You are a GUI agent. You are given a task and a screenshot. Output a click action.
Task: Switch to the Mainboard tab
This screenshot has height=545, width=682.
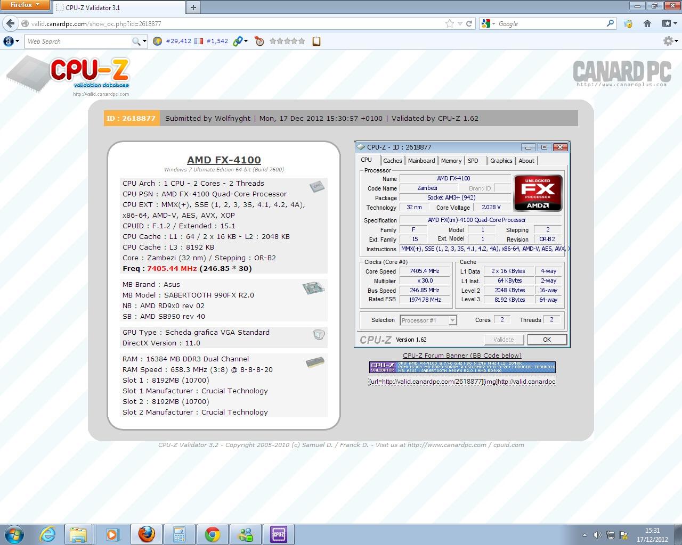[421, 161]
